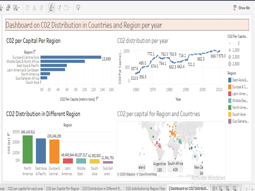Viewport: 255px width, 191px height.
Task: Click the sort icon next to Region header
Action: 34,52
